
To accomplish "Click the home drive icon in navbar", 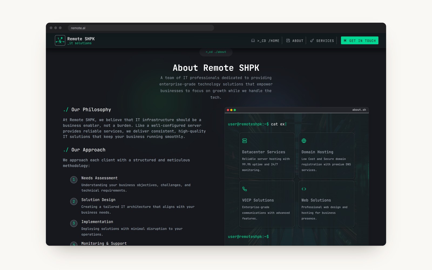I will [253, 40].
